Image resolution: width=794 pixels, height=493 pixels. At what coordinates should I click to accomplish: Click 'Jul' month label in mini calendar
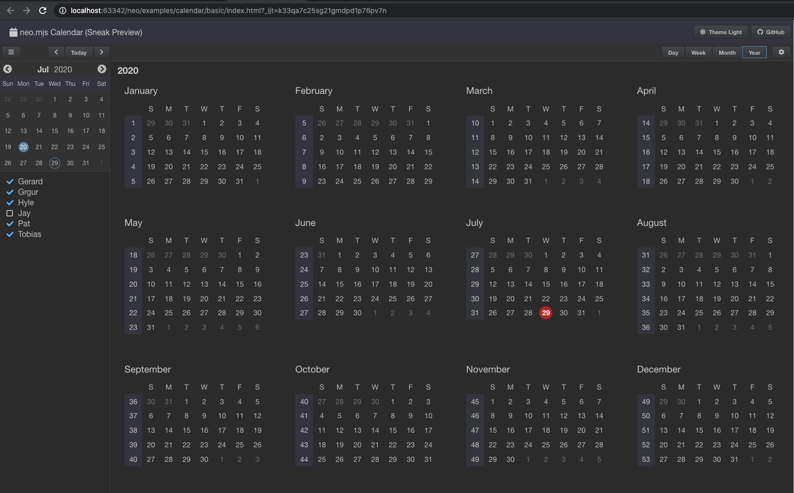point(43,69)
